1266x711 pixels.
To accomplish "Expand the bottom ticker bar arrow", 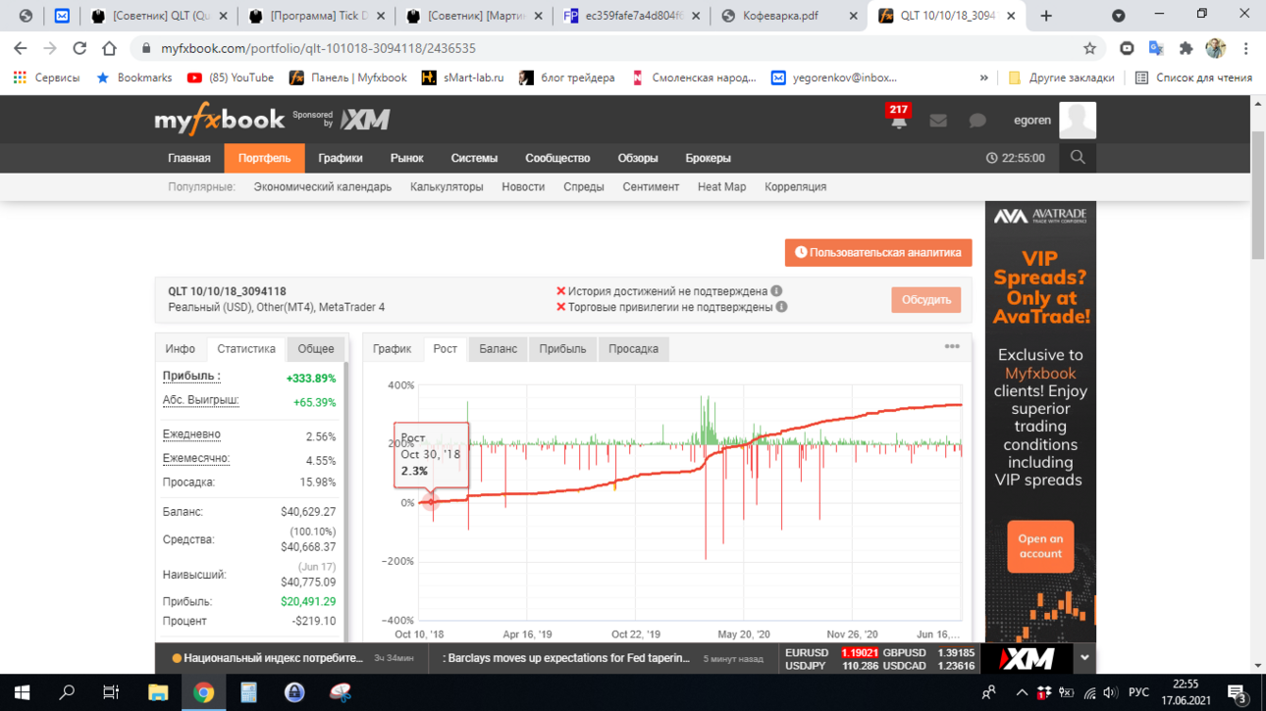I will click(1084, 658).
